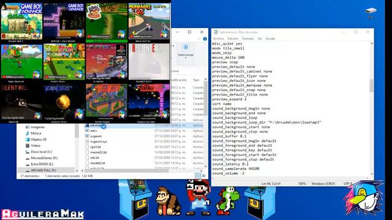Image resolution: width=392 pixels, height=220 pixels.
Task: Select the svgawin application file icon
Action: 87,136
